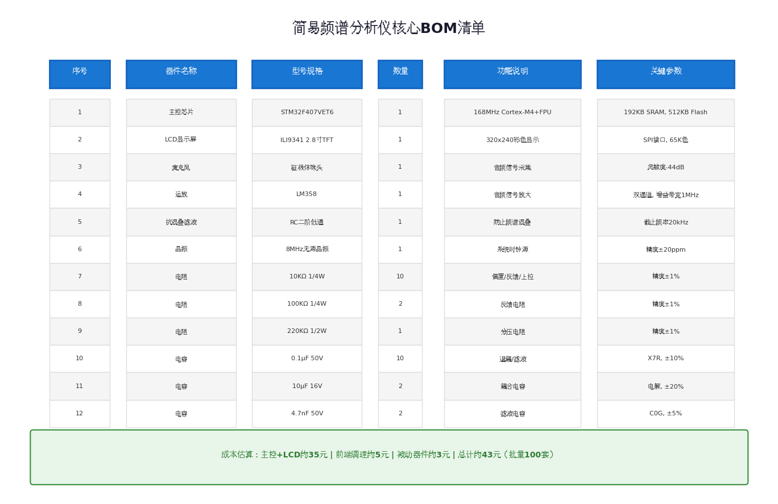
Task: Click the 灵敏度-44dB parameter cell
Action: pyautogui.click(x=666, y=167)
